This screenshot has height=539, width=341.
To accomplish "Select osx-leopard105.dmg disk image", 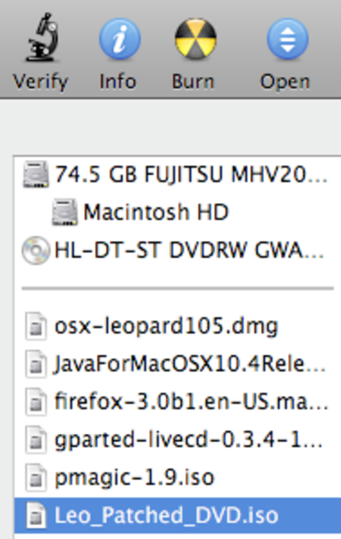I will (166, 326).
